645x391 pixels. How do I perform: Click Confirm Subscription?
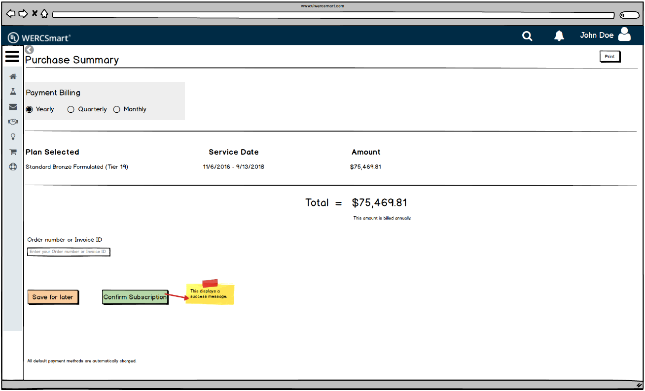coord(135,297)
